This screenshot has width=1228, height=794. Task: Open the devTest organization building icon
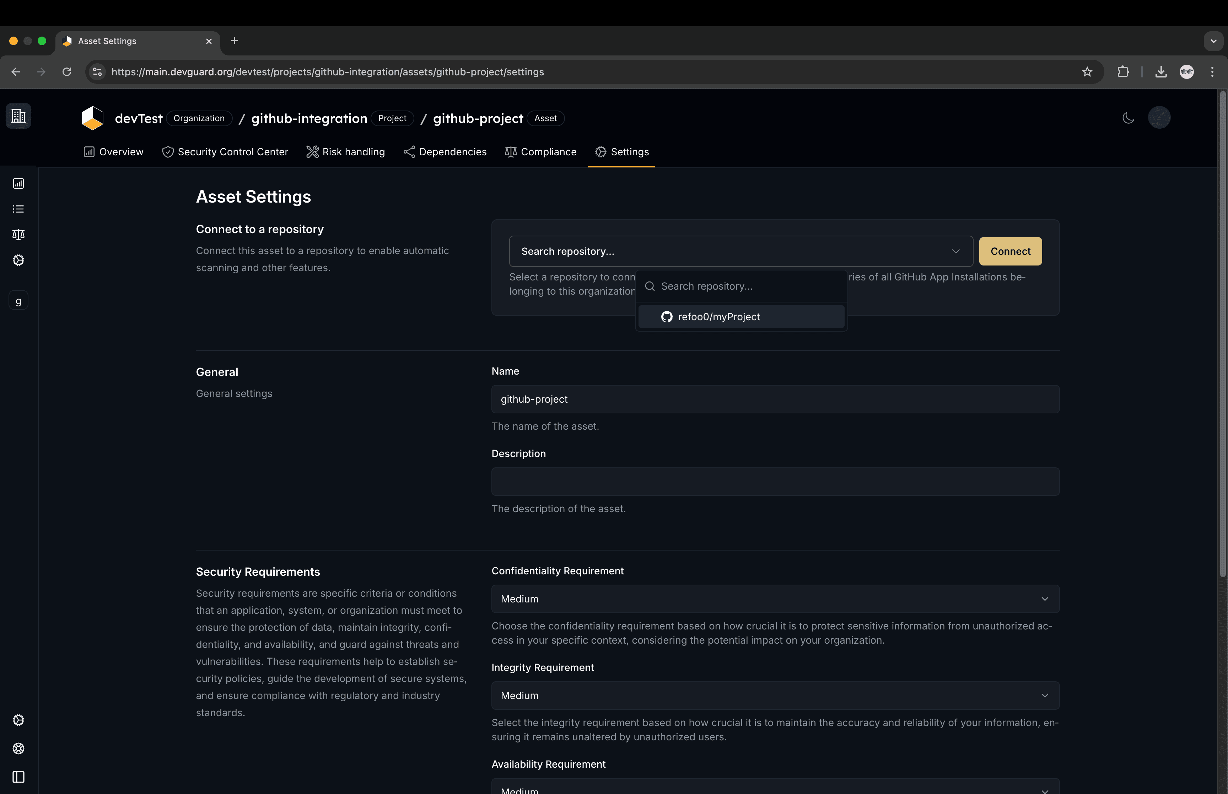coord(18,116)
